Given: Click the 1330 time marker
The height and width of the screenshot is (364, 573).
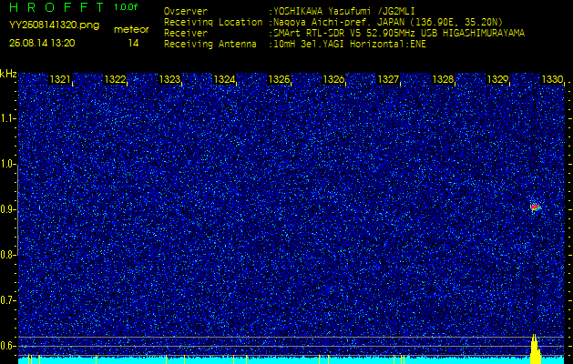Looking at the screenshot, I should pyautogui.click(x=552, y=79).
